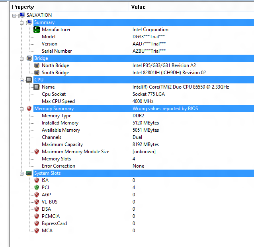Select the Serial Number row
The height and width of the screenshot is (247, 254).
pyautogui.click(x=144, y=51)
